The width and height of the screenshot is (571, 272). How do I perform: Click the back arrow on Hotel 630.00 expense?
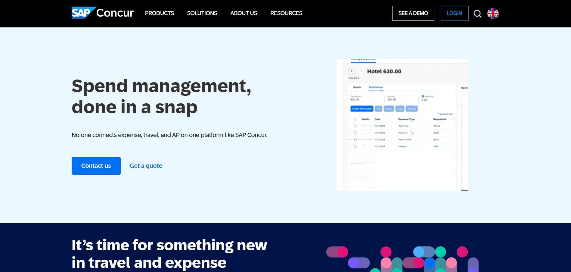(352, 71)
